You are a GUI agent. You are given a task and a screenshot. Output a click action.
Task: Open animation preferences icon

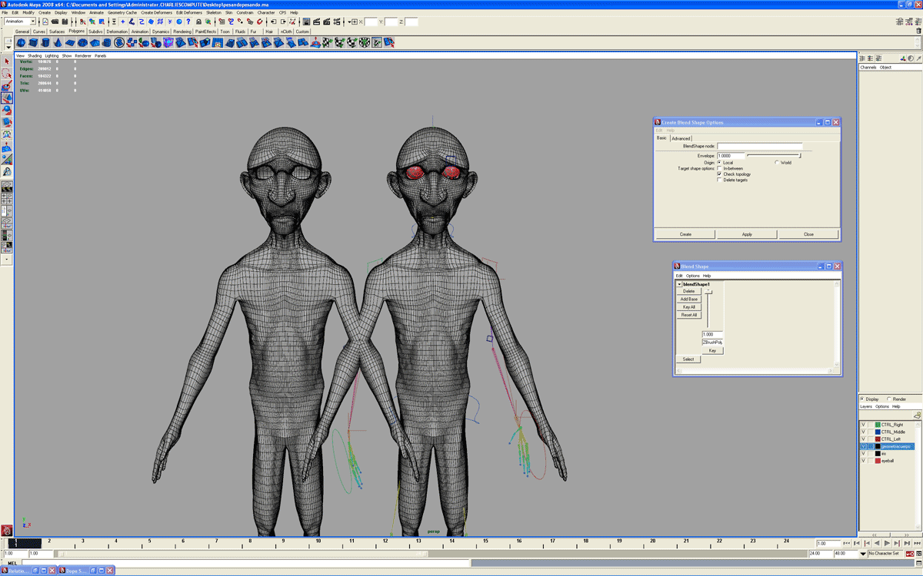click(x=919, y=554)
